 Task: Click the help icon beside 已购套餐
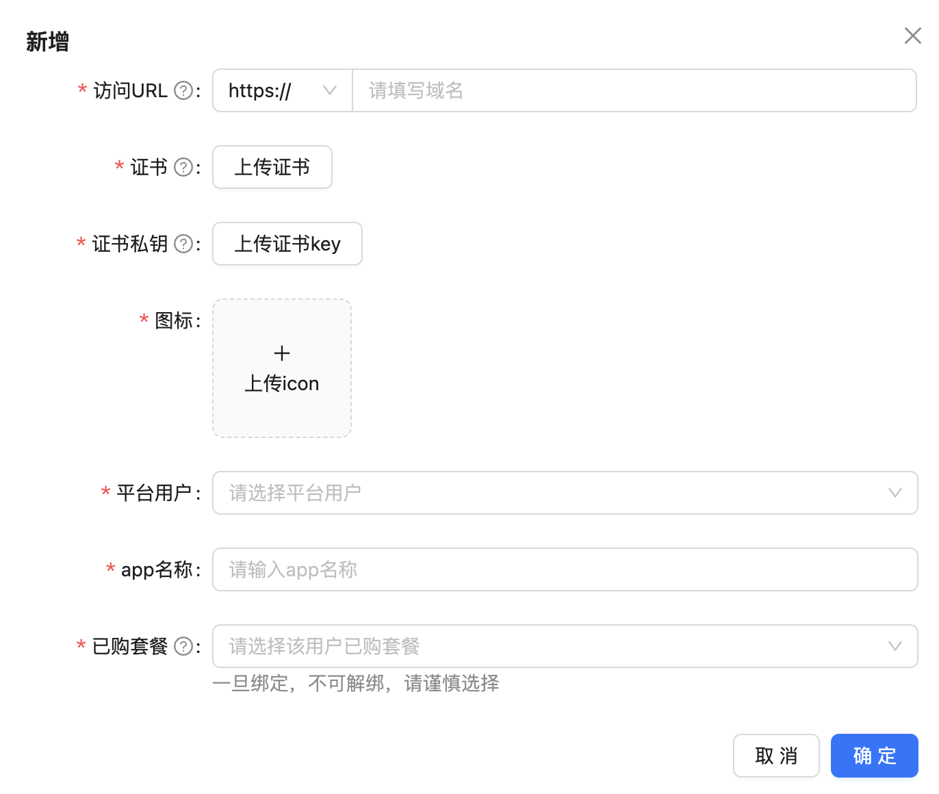point(183,646)
